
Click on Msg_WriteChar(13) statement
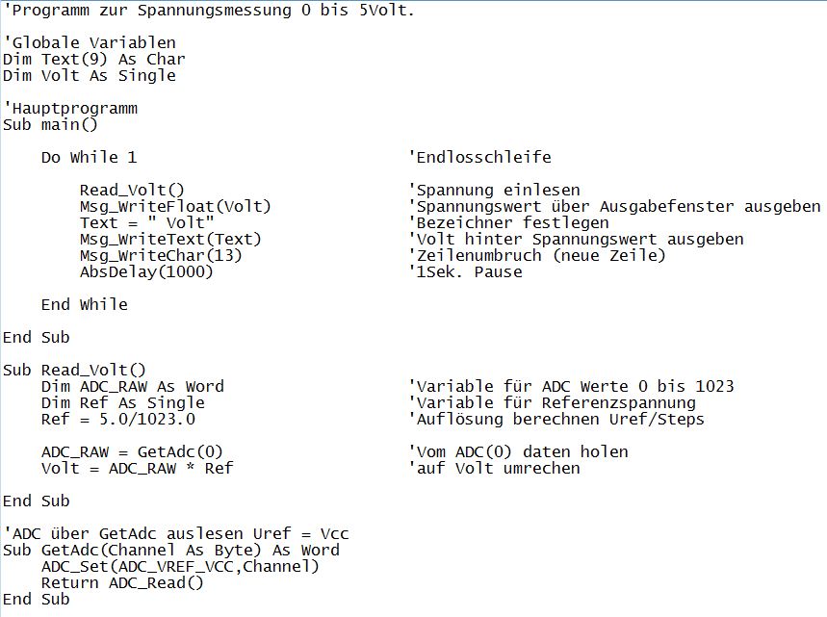coord(161,255)
